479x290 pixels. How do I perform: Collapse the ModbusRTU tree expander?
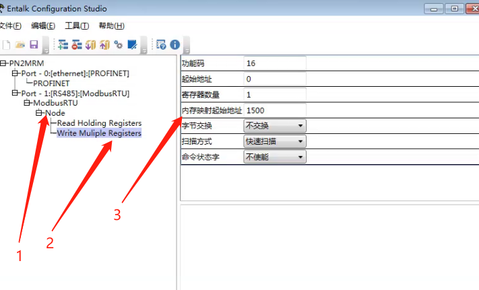click(x=27, y=103)
